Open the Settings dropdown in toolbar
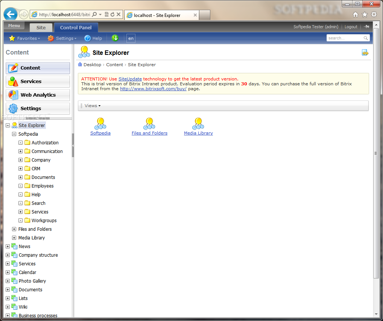 (x=66, y=38)
